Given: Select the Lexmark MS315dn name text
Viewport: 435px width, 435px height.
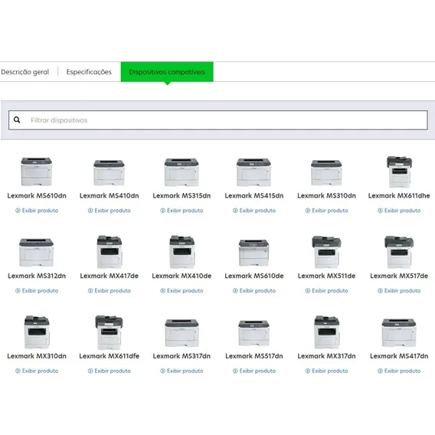Looking at the screenshot, I should (182, 195).
